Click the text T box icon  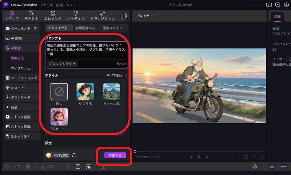[78, 167]
